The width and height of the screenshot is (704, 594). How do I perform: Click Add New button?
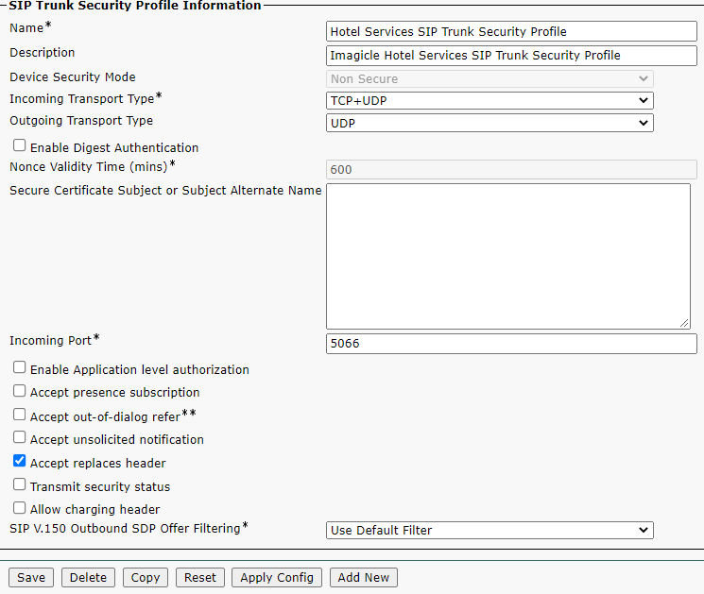(364, 577)
